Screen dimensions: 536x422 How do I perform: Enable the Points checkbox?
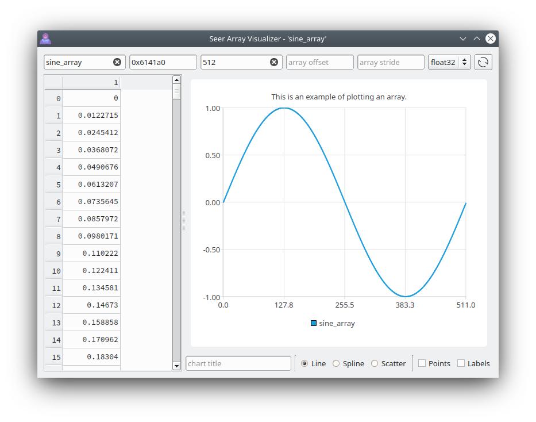point(422,363)
